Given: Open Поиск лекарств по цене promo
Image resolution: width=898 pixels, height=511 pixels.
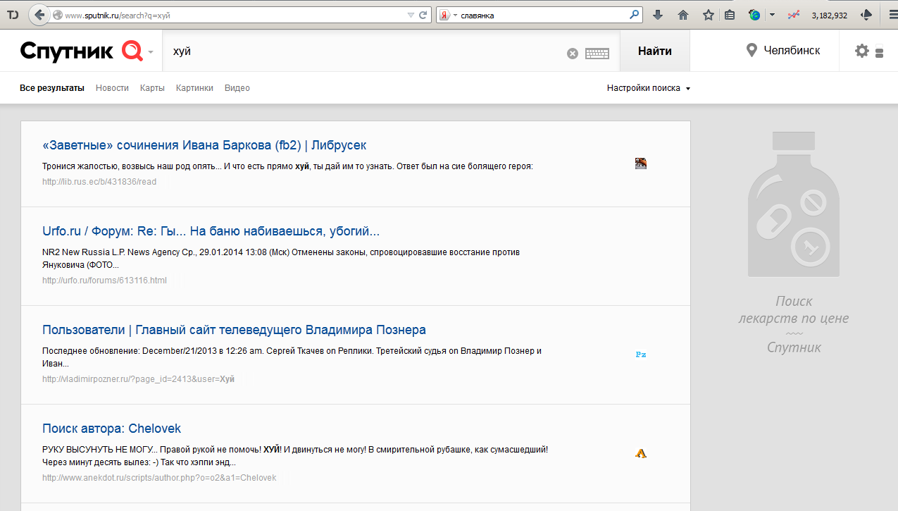Looking at the screenshot, I should (794, 324).
